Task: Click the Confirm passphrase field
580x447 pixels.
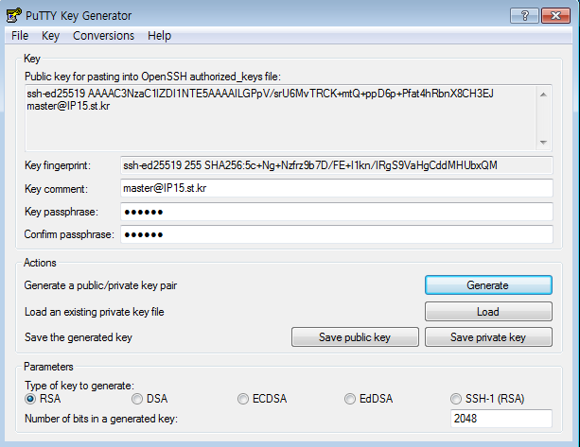Action: click(337, 234)
